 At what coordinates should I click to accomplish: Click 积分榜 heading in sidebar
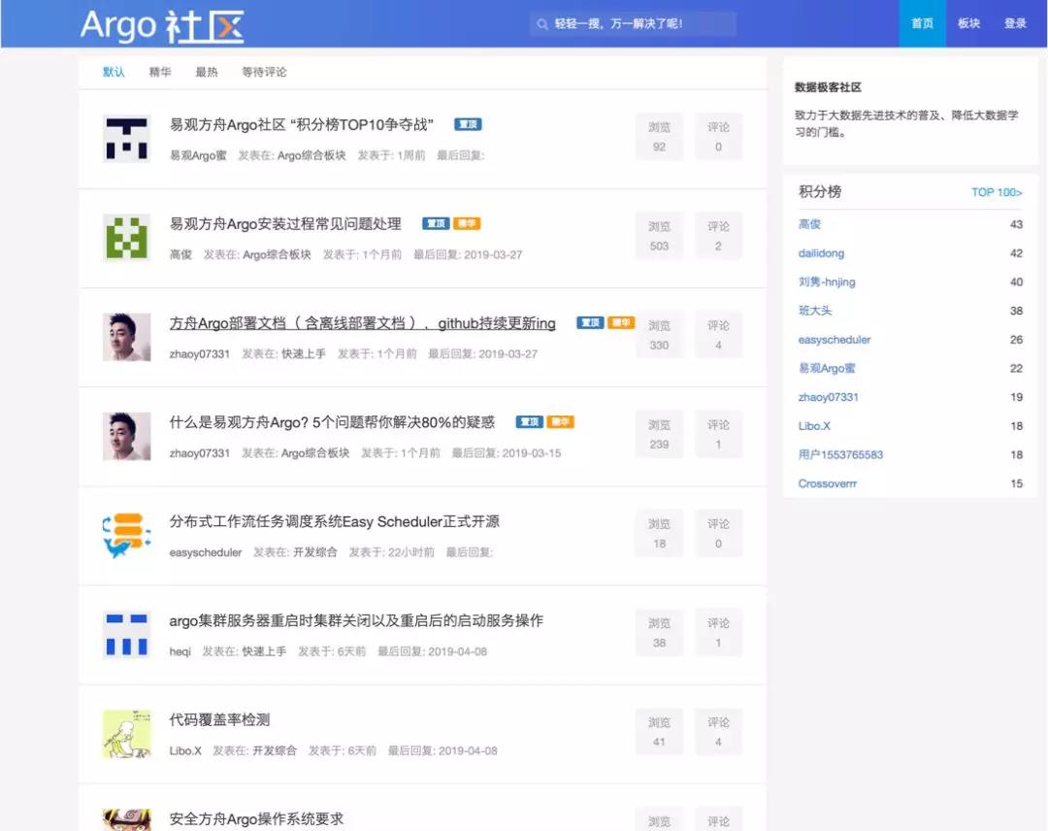click(819, 192)
